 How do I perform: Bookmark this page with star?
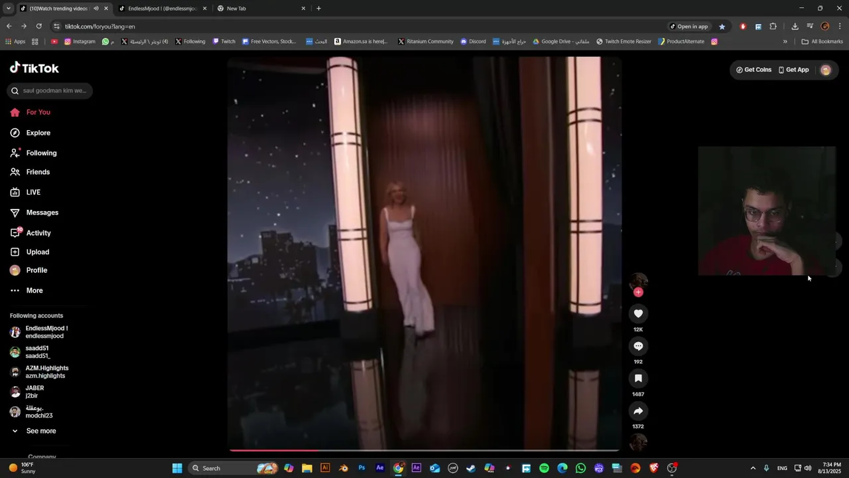coord(722,27)
